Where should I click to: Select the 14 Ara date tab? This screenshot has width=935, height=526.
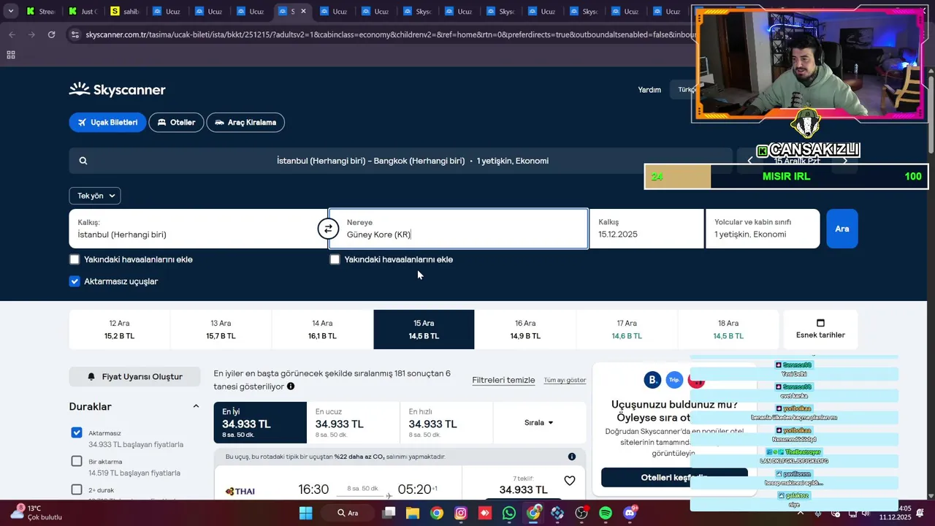coord(322,329)
